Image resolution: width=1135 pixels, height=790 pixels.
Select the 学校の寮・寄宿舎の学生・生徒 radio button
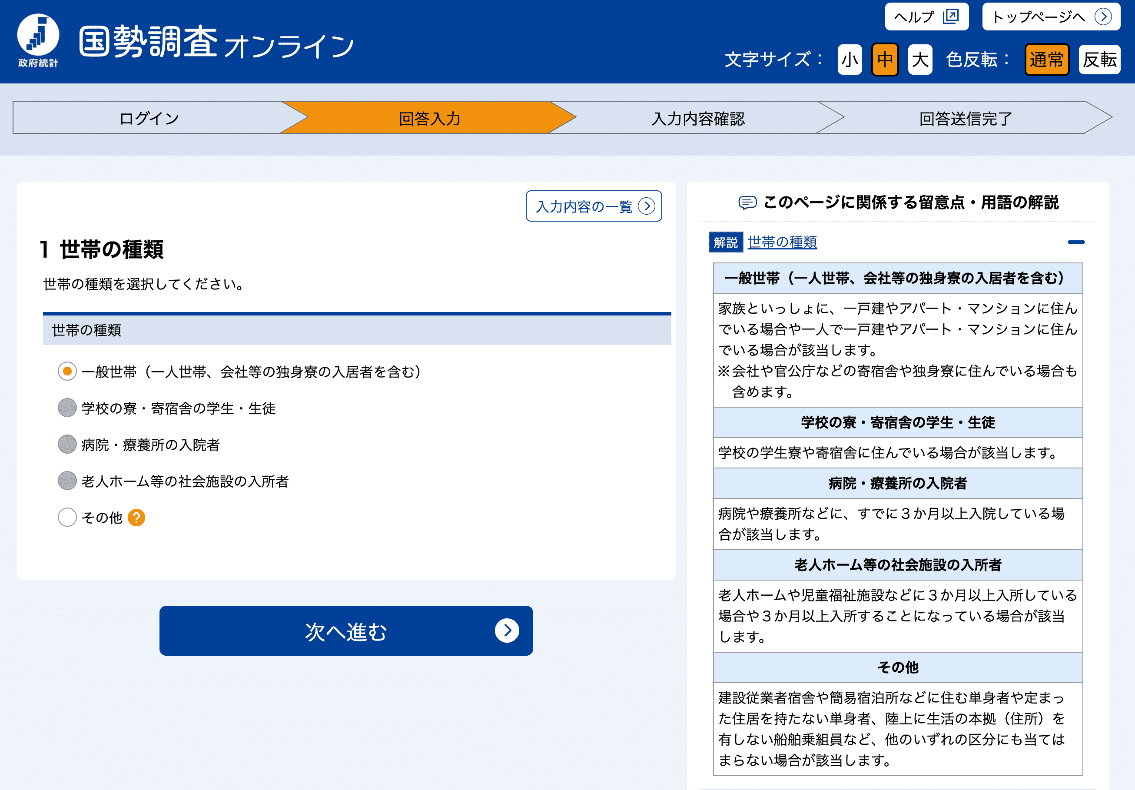pyautogui.click(x=67, y=408)
